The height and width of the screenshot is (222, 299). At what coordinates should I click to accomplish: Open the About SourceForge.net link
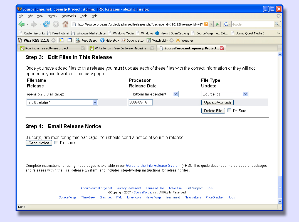[96, 188]
